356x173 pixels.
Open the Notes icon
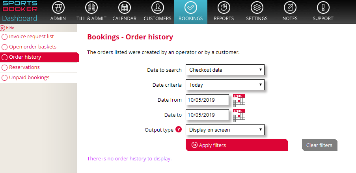(x=290, y=7)
